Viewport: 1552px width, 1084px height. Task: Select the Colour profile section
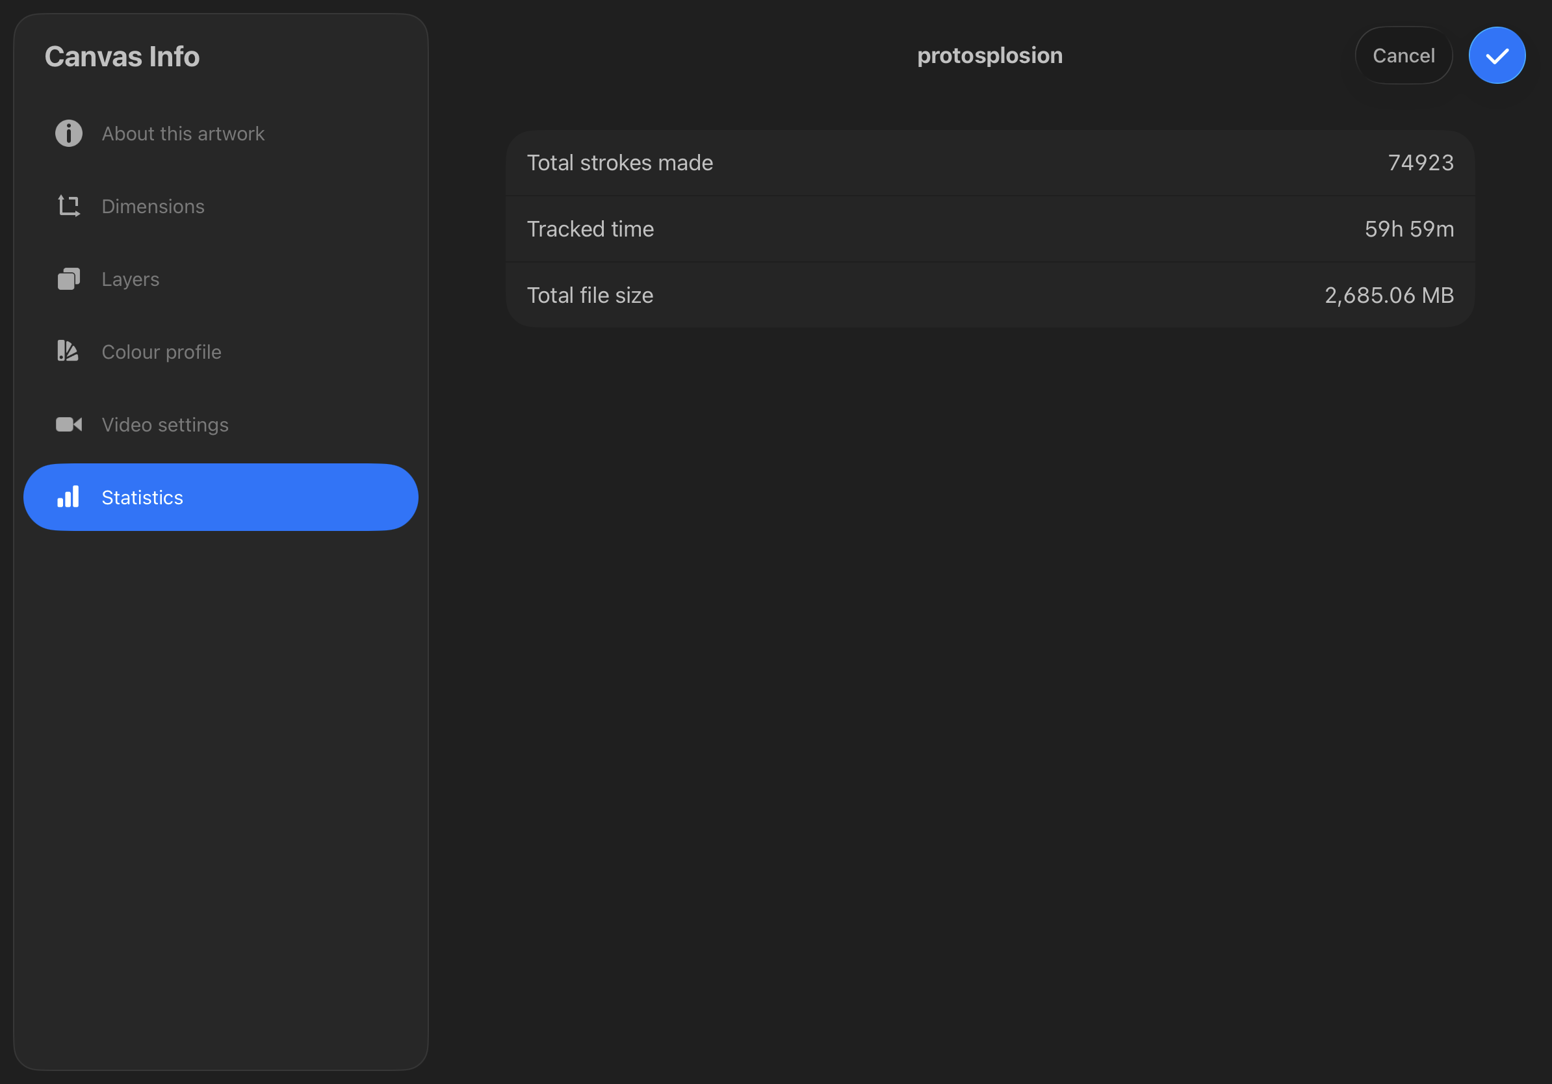[x=162, y=352]
